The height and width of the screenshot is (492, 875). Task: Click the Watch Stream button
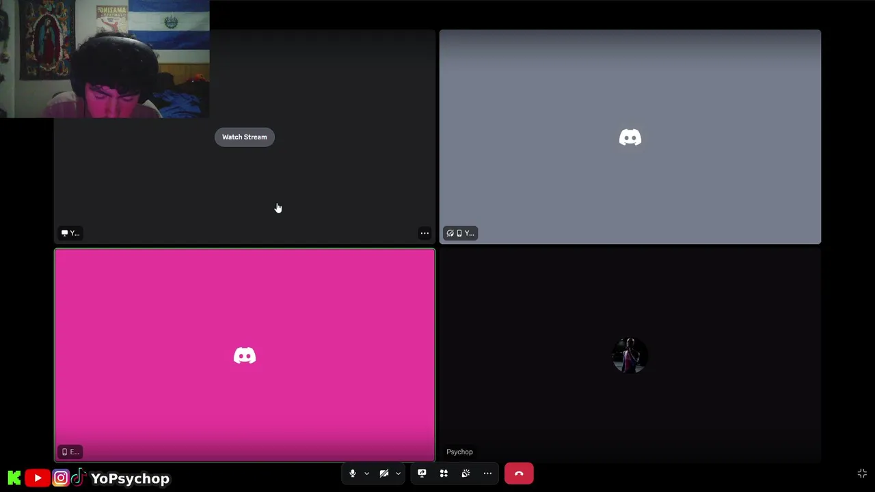click(245, 137)
